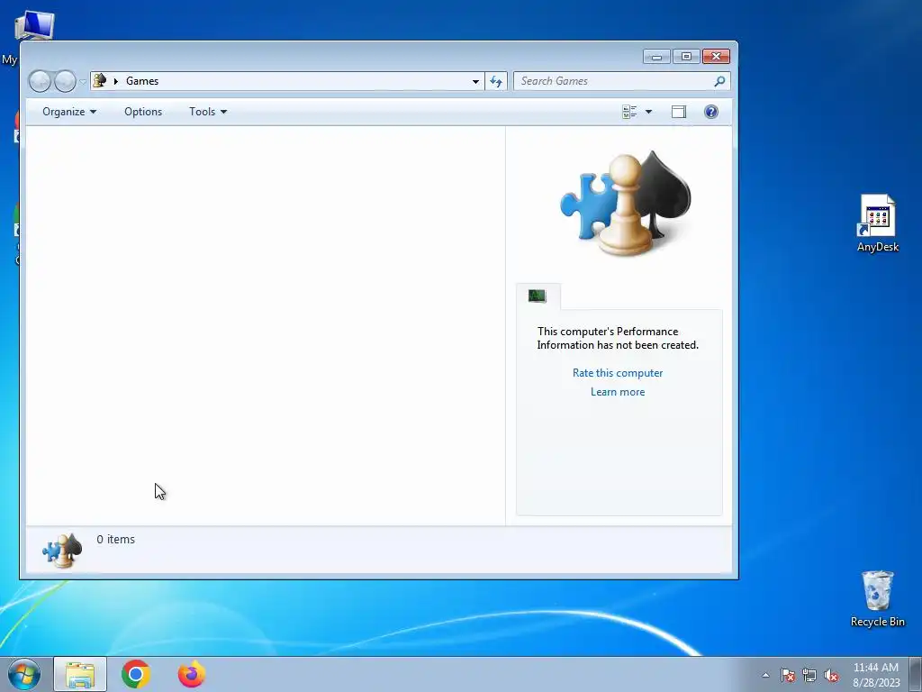Click the Games icon in details pane

point(62,551)
